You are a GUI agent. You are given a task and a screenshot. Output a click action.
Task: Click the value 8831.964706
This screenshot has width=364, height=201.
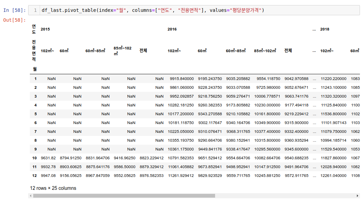[x=98, y=158]
